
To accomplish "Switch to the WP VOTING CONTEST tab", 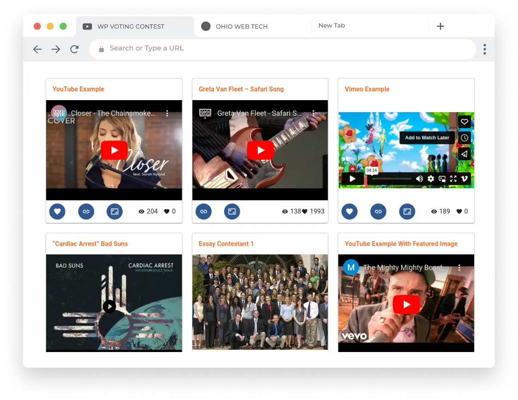I will 135,26.
